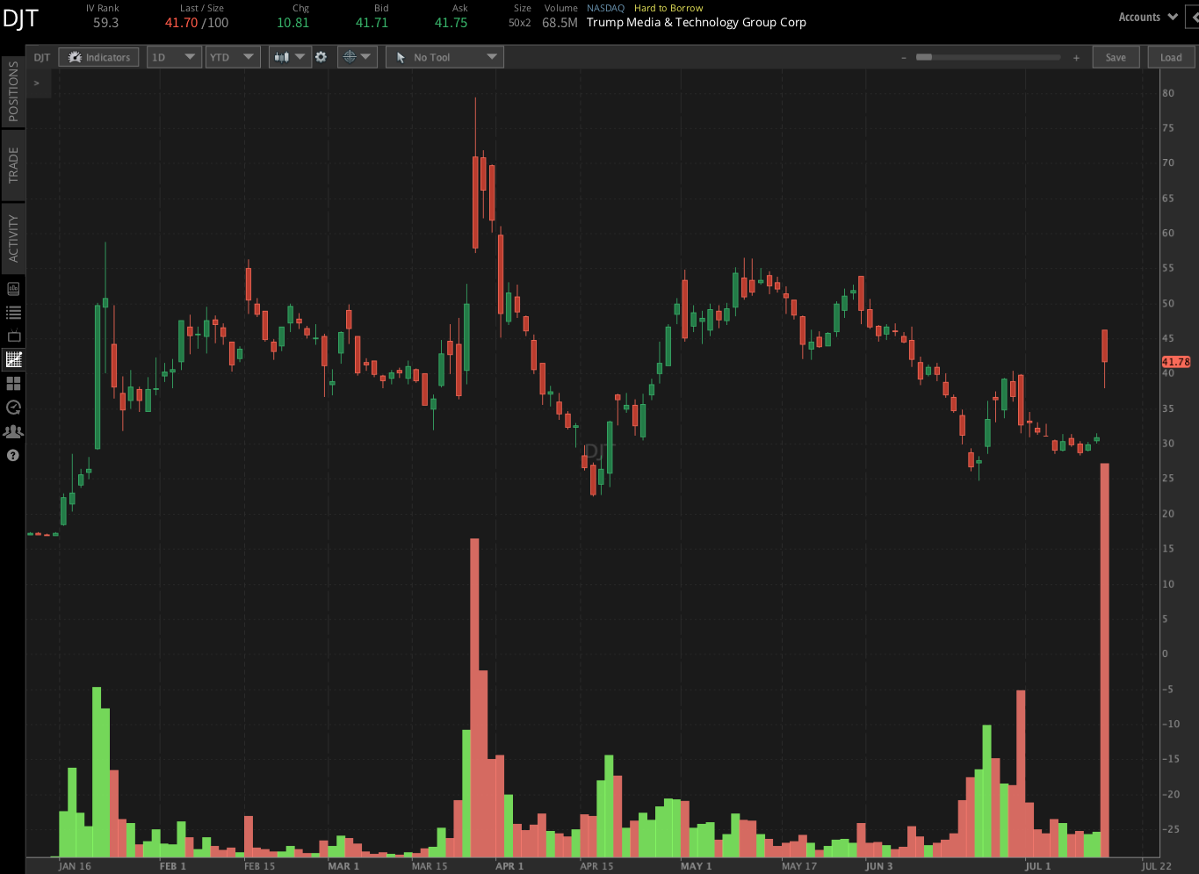This screenshot has height=874, width=1199.
Task: Open the POSITIONS tab
Action: (12, 93)
